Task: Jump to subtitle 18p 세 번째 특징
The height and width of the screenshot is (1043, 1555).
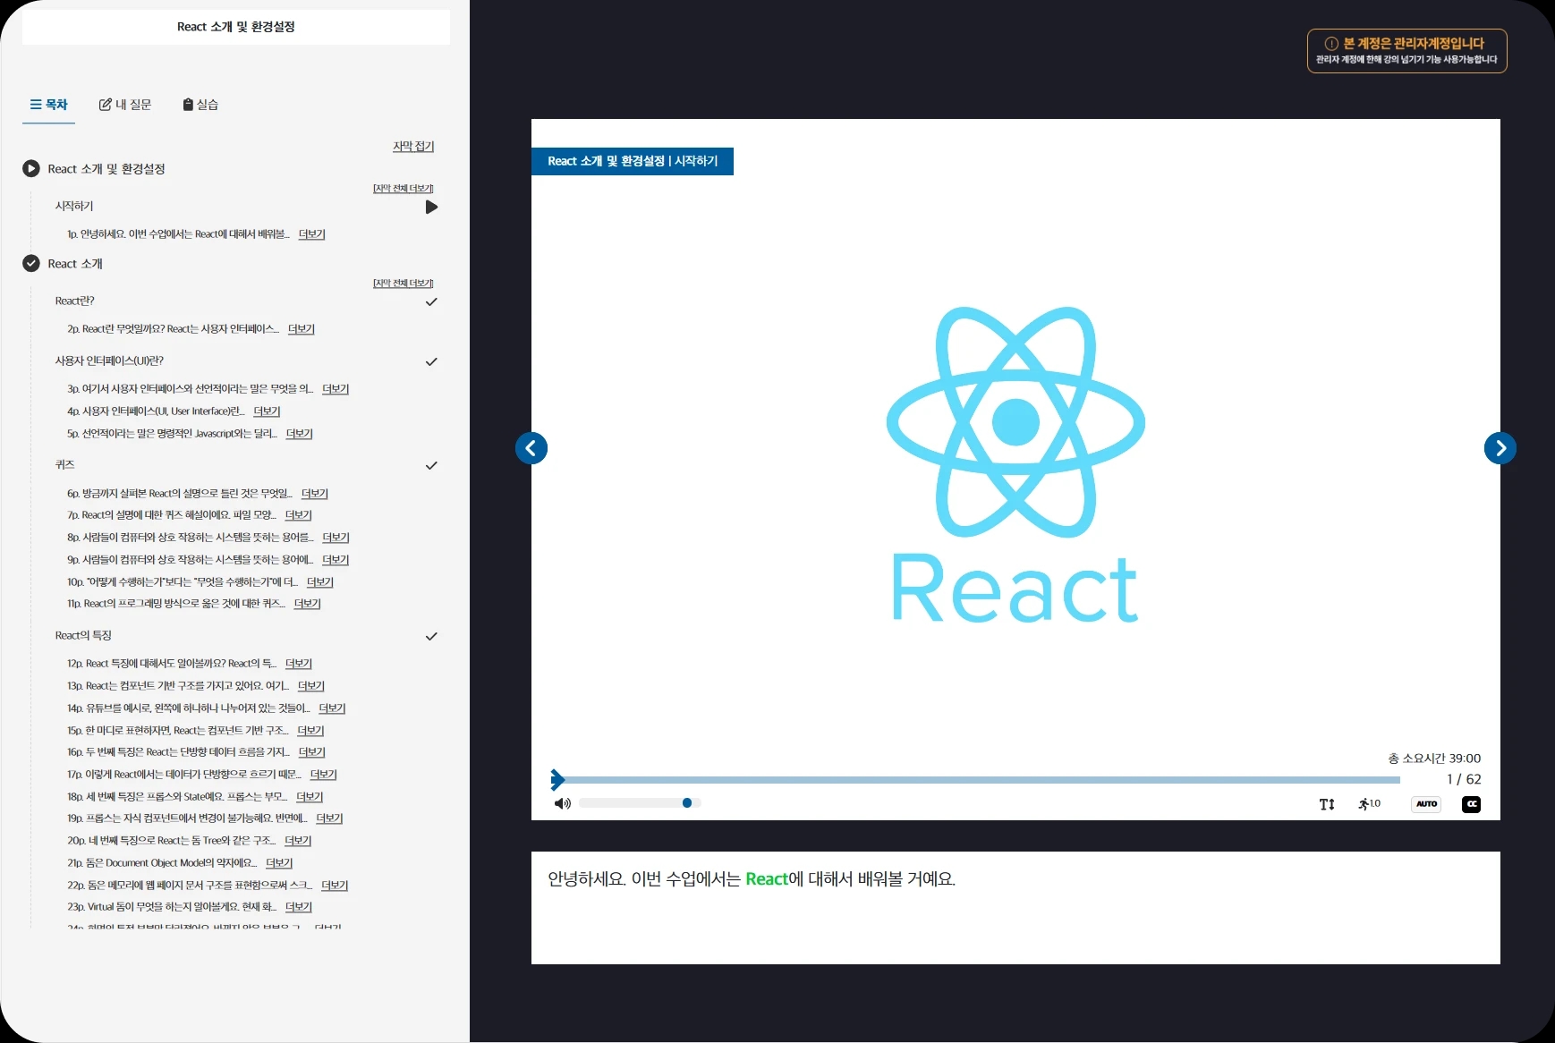Action: tap(177, 797)
